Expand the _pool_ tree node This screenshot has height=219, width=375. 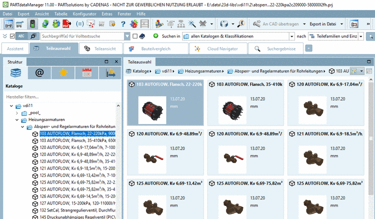click(x=17, y=113)
